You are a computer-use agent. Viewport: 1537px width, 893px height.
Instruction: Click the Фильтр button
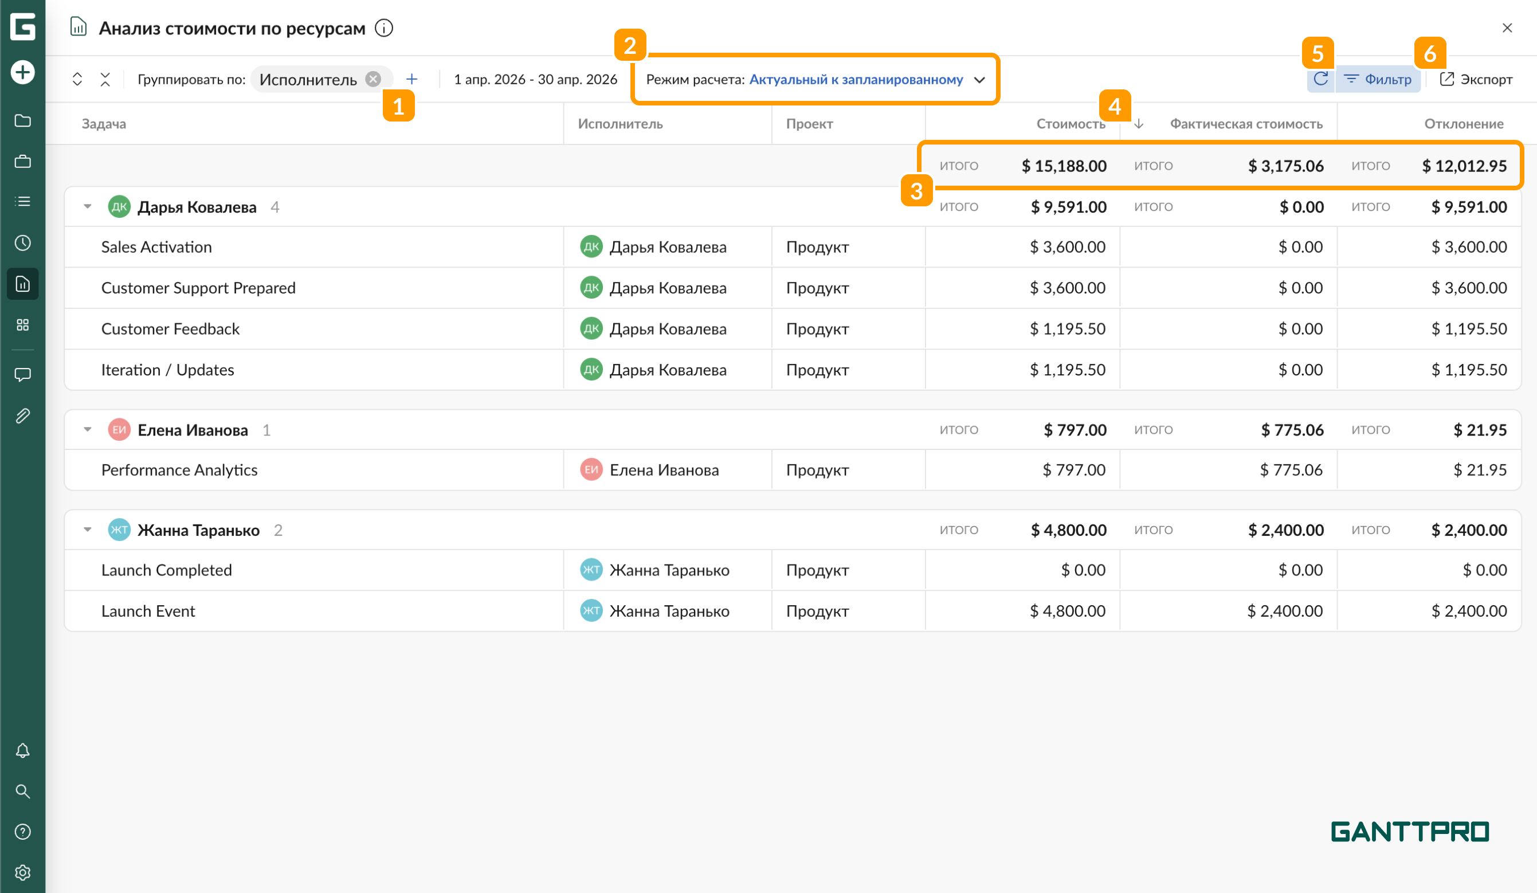click(x=1378, y=79)
